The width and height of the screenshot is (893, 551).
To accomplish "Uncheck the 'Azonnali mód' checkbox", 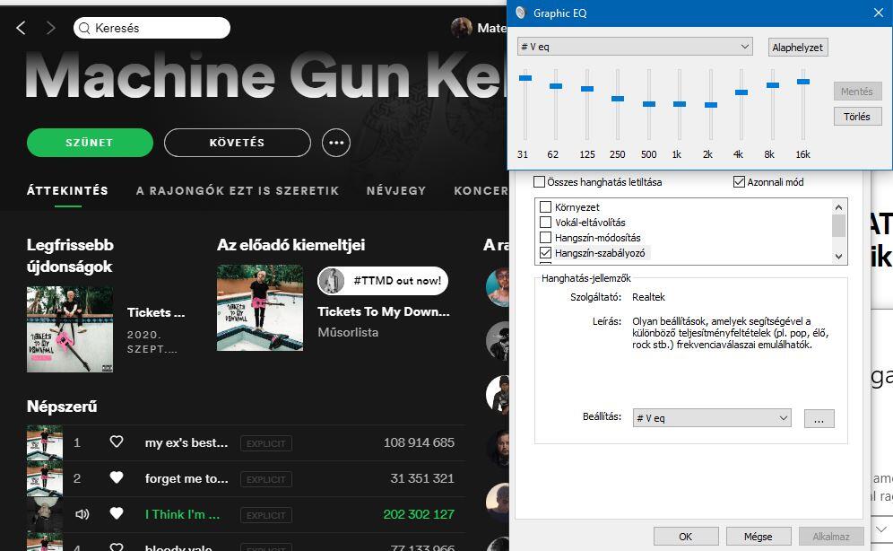I will coord(740,182).
